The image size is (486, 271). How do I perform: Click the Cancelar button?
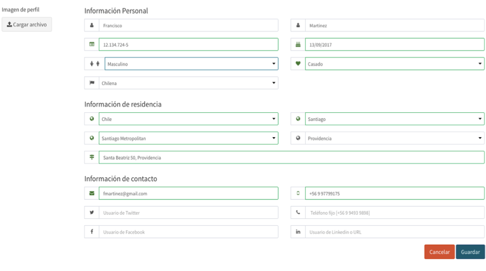tap(440, 252)
